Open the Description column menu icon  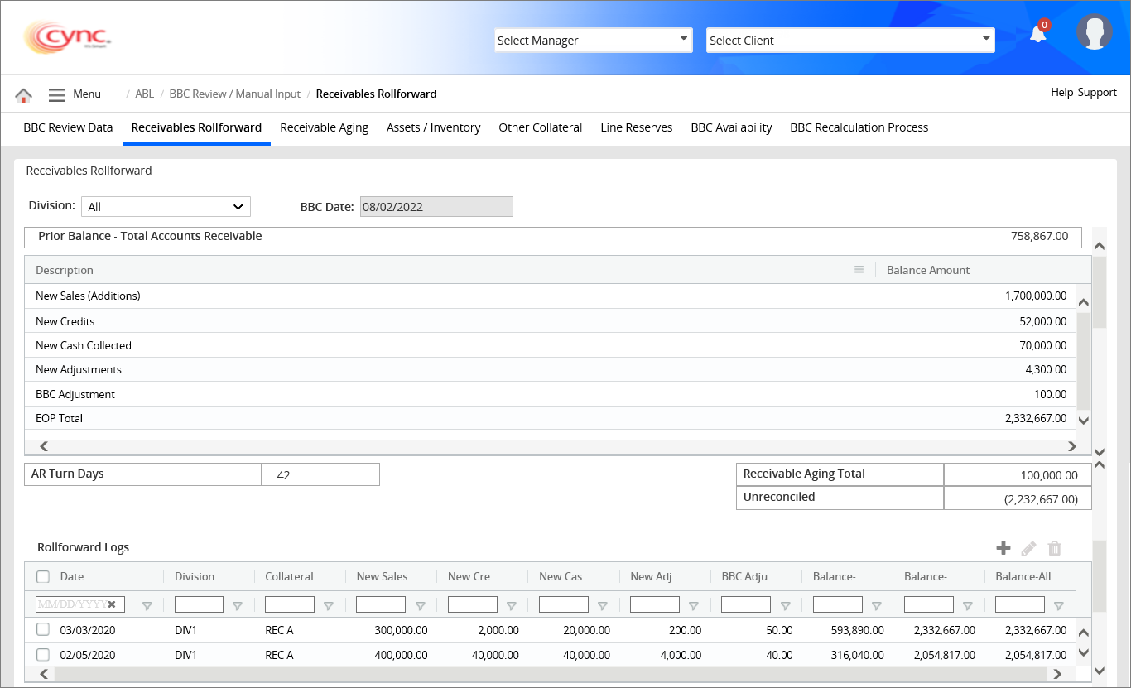click(x=859, y=270)
